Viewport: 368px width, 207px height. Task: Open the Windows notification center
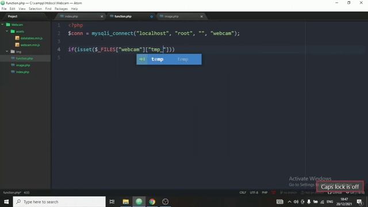[x=359, y=202]
